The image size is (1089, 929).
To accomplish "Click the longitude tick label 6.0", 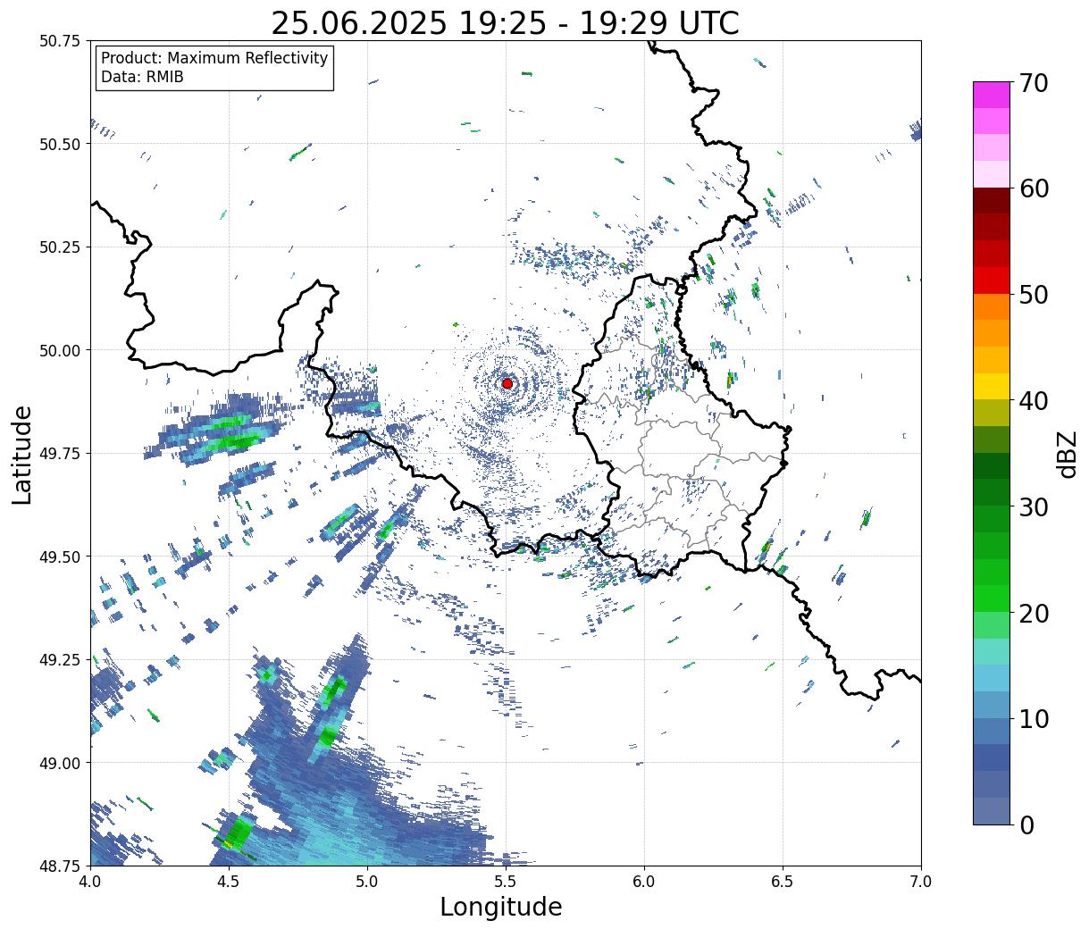I will (644, 881).
